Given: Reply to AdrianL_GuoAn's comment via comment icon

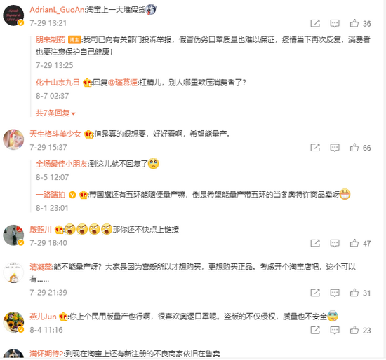Looking at the screenshot, I should pyautogui.click(x=335, y=23).
